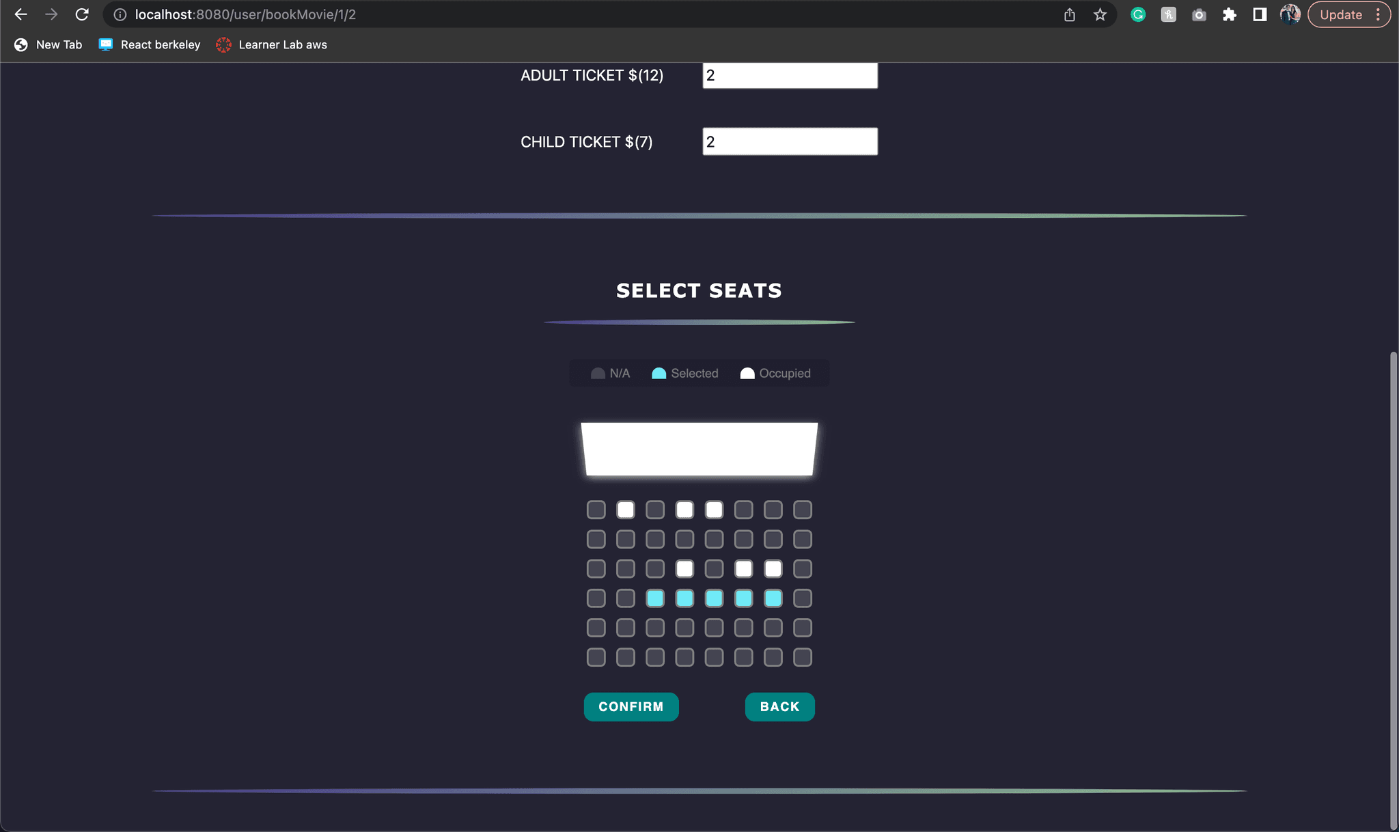Click the occupied fifth seat in first row

coord(714,510)
